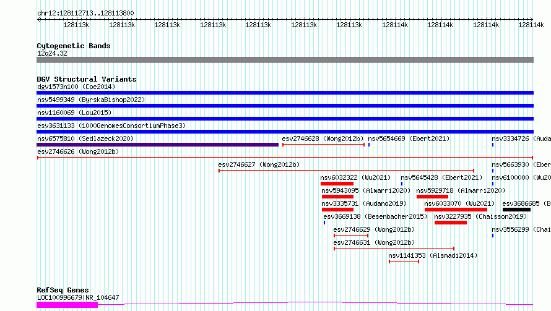This screenshot has height=311, width=551.
Task: Click the DGV Structural Variants track title
Action: [x=87, y=79]
